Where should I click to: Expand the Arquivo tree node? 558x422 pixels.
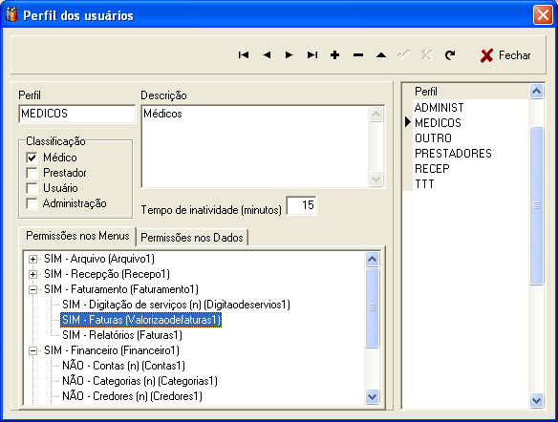(32, 259)
